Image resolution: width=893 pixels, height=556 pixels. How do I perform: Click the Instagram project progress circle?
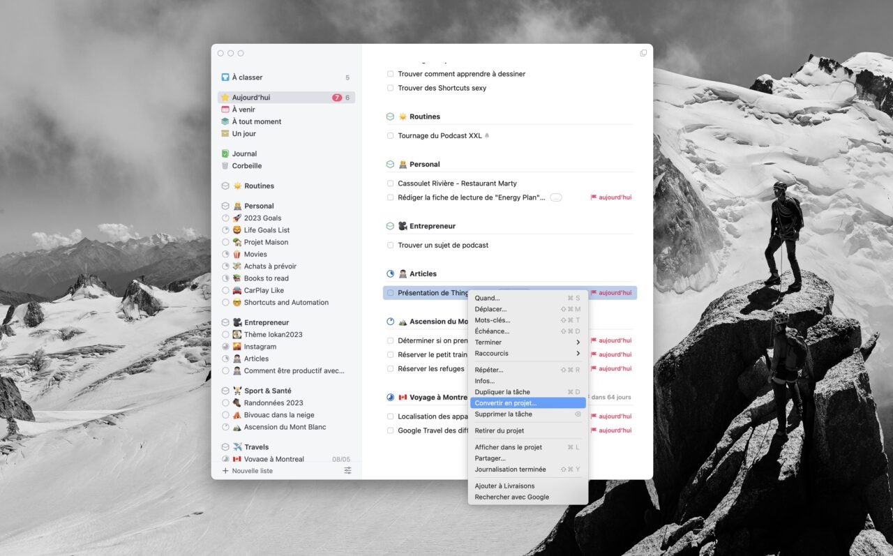coord(225,347)
